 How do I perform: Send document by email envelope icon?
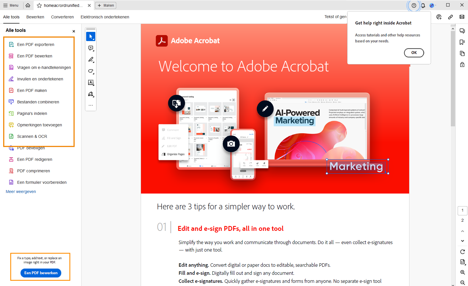[x=462, y=17]
